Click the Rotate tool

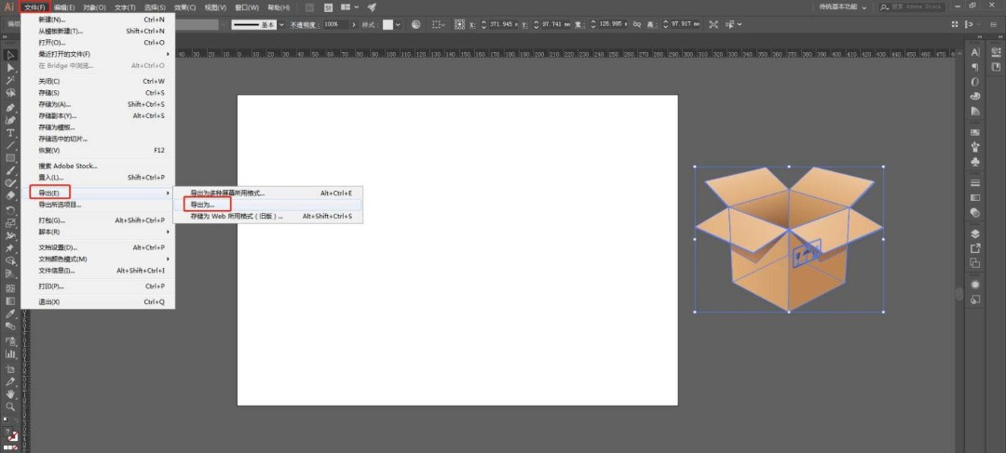[x=10, y=210]
